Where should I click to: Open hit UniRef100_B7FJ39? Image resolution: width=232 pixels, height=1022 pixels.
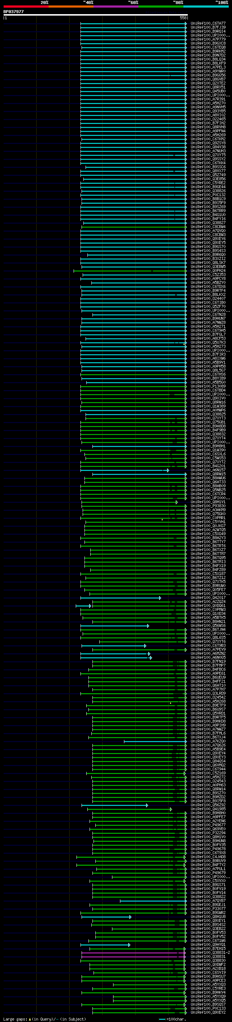coord(208,28)
